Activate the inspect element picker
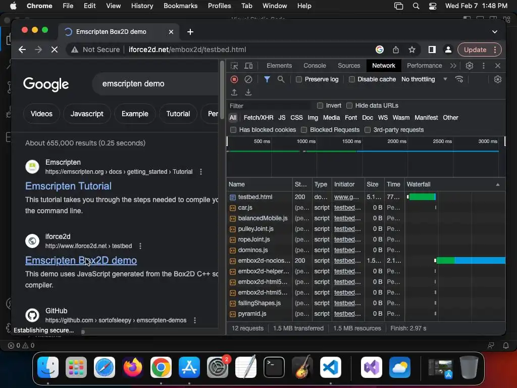This screenshot has height=388, width=517. (x=234, y=66)
